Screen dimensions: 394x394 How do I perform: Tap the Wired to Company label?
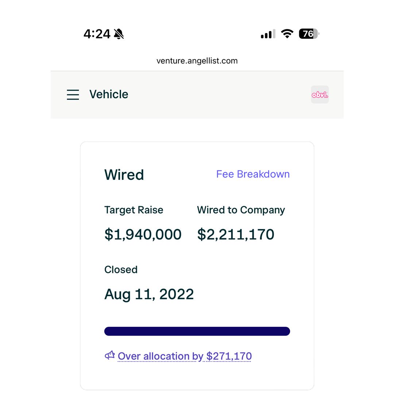[241, 210]
